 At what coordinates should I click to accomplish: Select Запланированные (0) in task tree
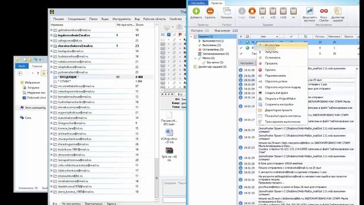coord(216,54)
